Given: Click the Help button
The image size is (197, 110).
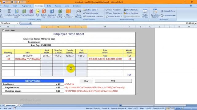Looking at the screenshot, I should [x=113, y=81].
